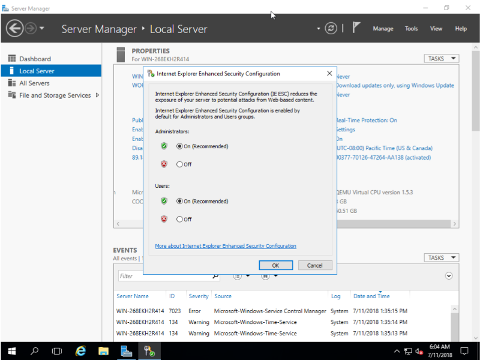The width and height of the screenshot is (480, 360).
Task: Sort events by ID column
Action: coord(172,296)
